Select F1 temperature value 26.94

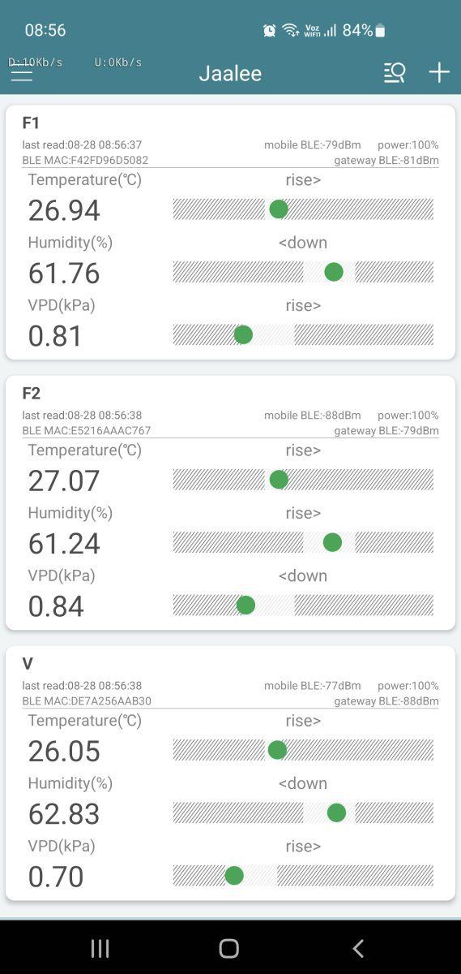[64, 210]
